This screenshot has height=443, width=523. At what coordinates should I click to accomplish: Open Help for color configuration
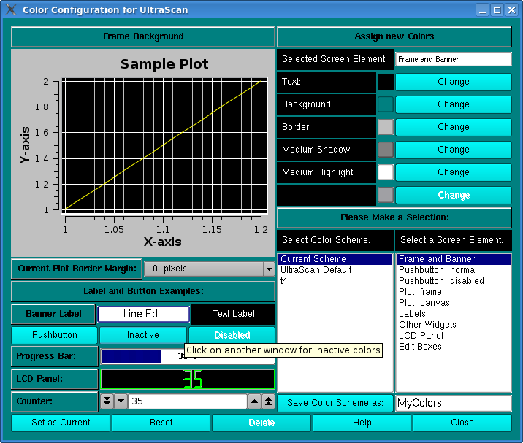pos(362,423)
